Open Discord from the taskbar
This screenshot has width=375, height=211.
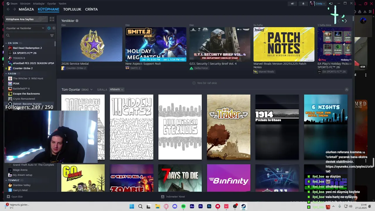pos(175,206)
